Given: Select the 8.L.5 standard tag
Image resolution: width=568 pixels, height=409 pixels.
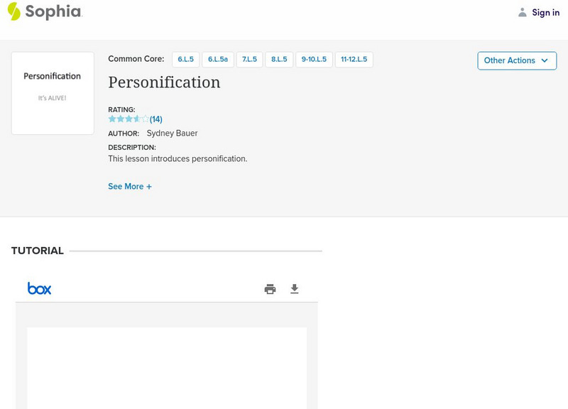Looking at the screenshot, I should [x=279, y=60].
